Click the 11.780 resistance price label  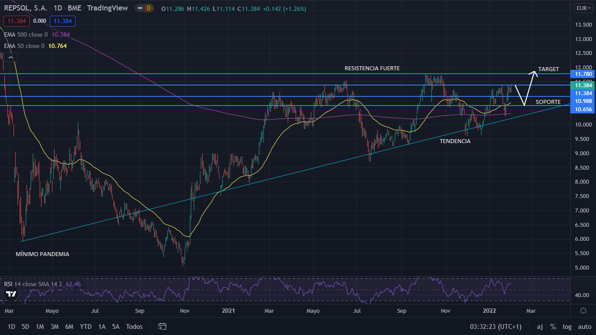pos(582,74)
